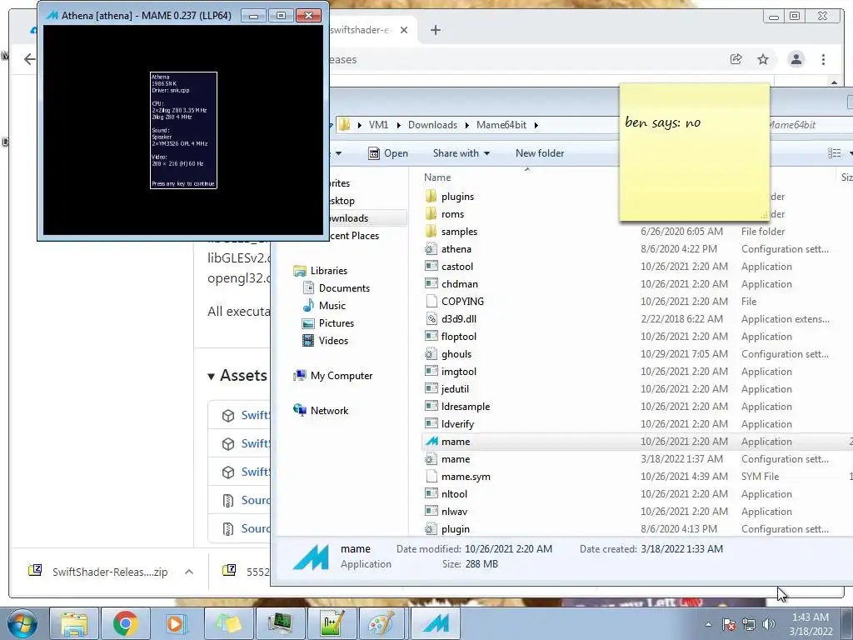853x640 pixels.
Task: Open the Paint taskbar icon
Action: point(382,623)
